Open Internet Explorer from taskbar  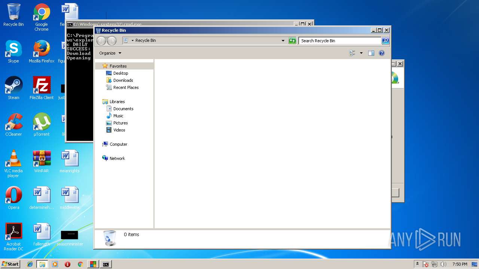[30, 264]
